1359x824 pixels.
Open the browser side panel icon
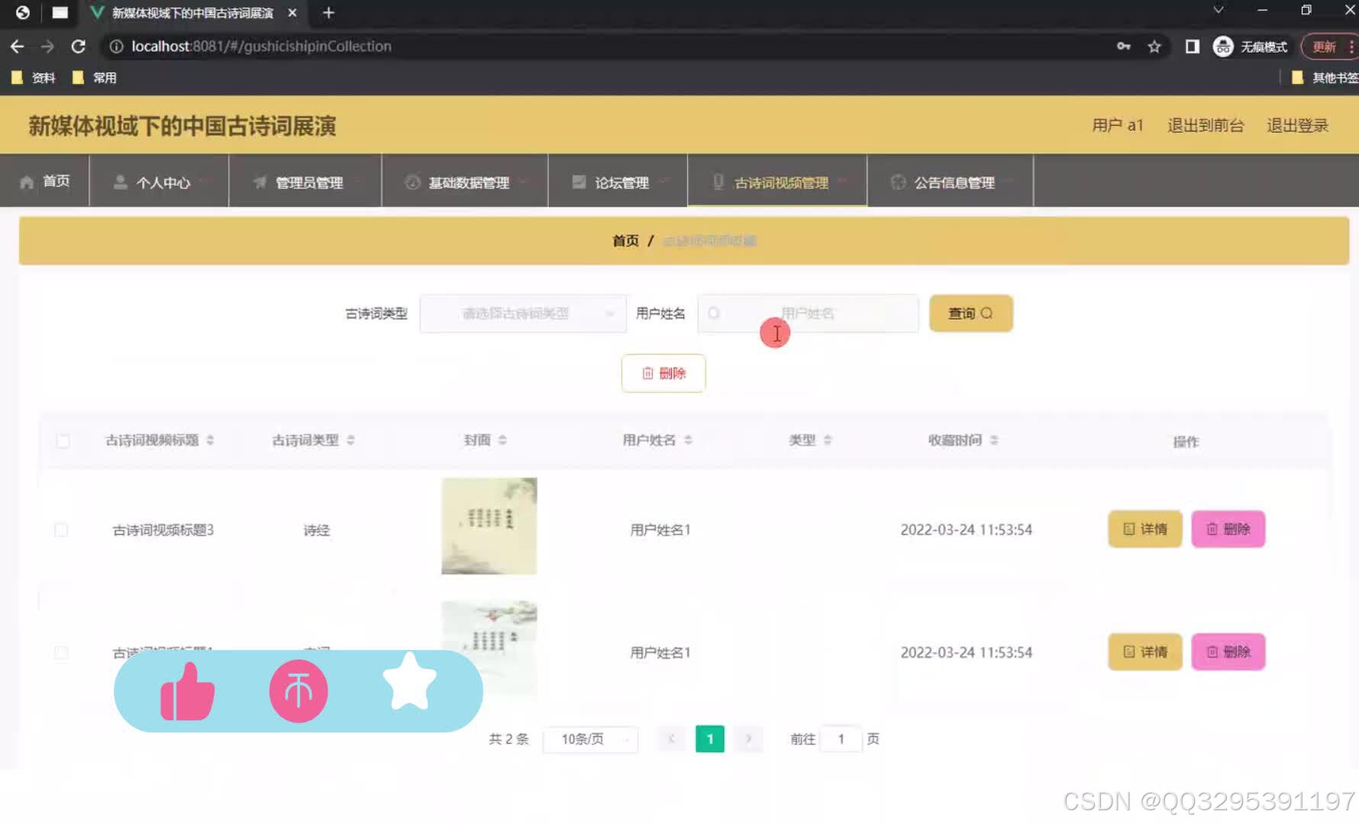click(1192, 47)
